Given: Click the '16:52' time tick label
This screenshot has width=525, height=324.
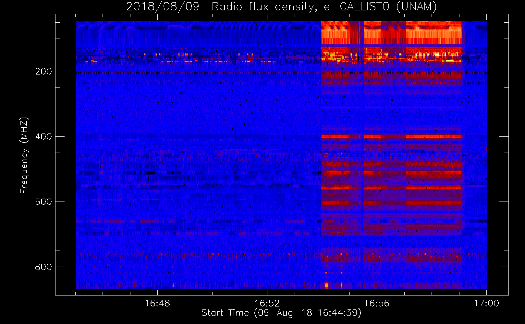Looking at the screenshot, I should 267,304.
